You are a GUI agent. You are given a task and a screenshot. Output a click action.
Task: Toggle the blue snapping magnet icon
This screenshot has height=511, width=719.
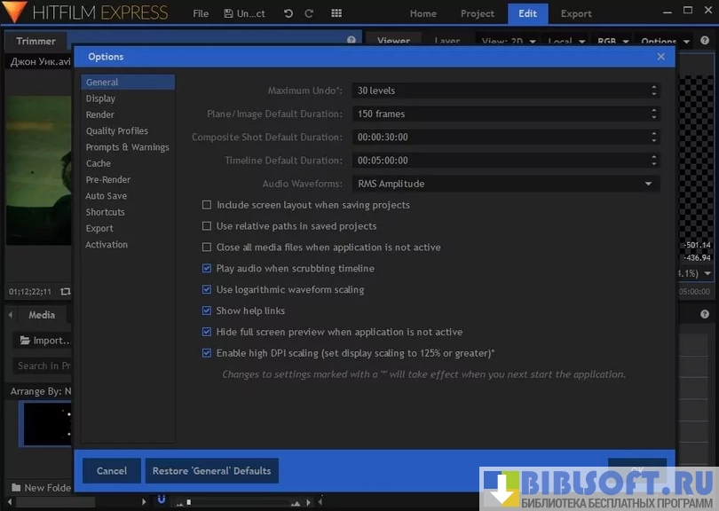[161, 499]
